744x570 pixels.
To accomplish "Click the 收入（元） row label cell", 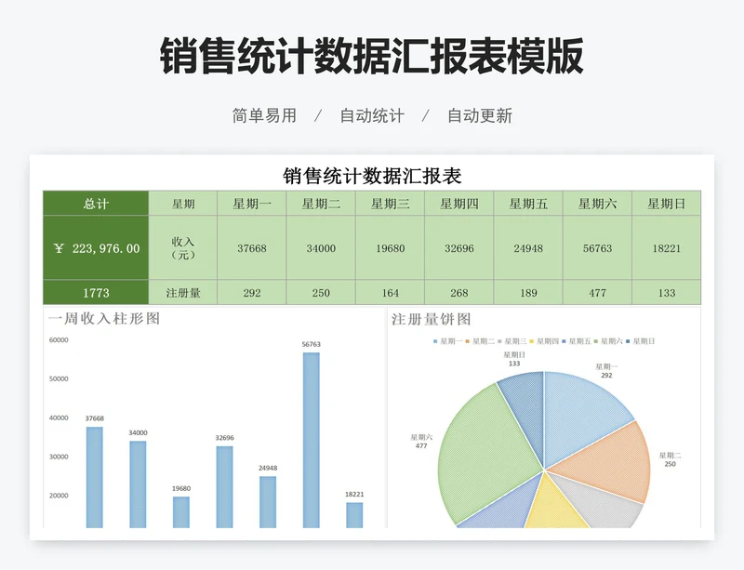I will [x=183, y=247].
